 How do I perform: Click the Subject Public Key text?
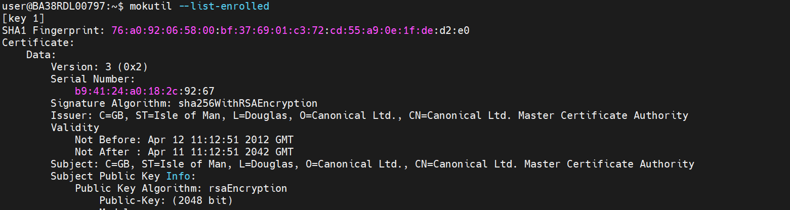point(105,176)
